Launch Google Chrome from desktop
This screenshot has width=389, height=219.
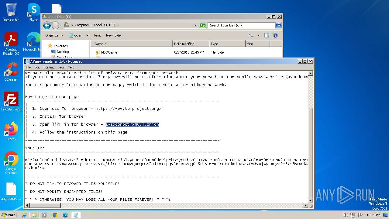[x=11, y=163]
